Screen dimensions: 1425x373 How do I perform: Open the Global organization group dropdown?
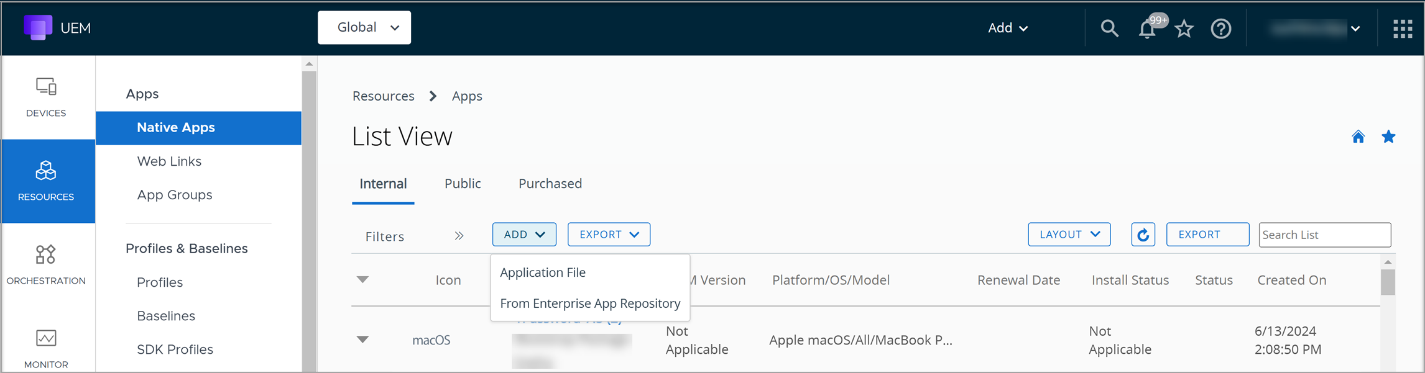click(364, 27)
